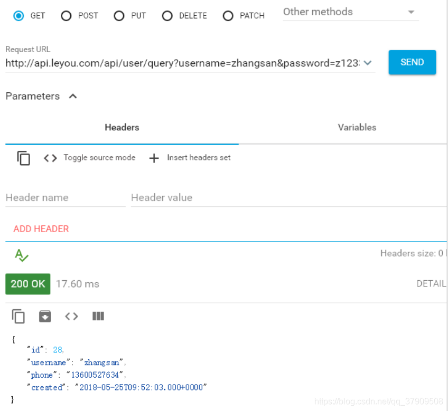Toggle raw response source view icon
The image size is (448, 411).
(71, 316)
